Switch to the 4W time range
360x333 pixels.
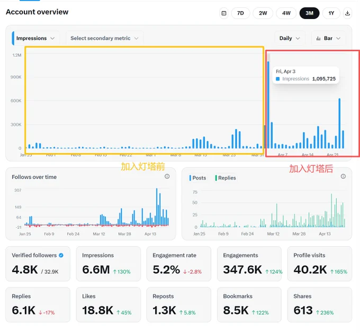click(286, 13)
